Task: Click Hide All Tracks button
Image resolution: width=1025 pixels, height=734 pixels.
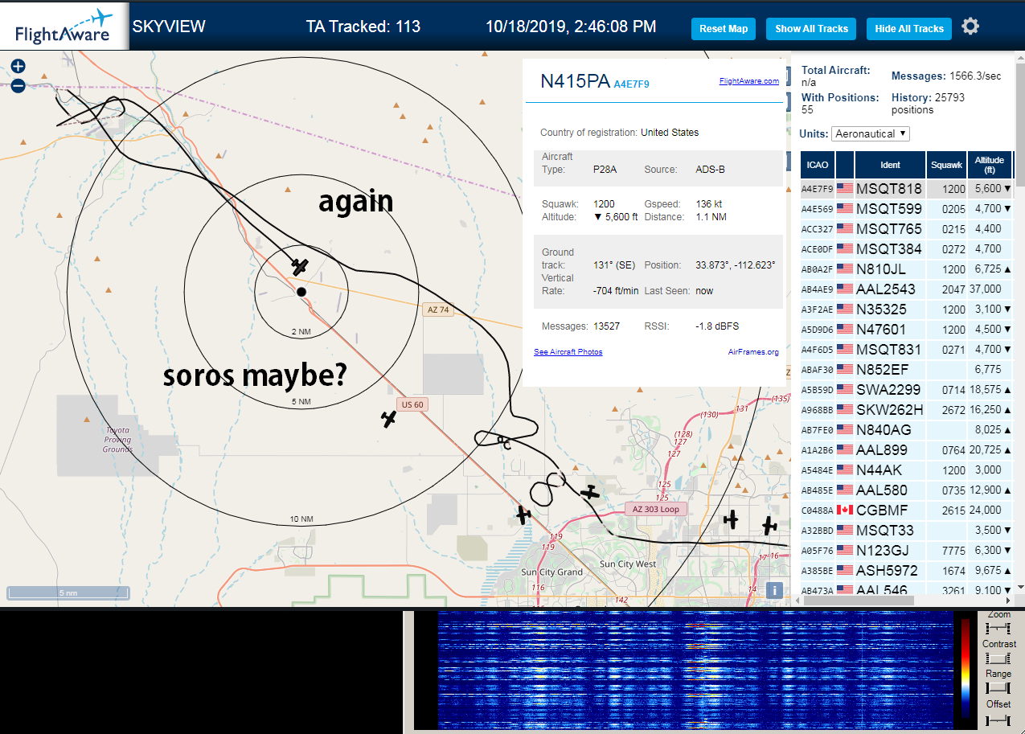Action: coord(909,29)
